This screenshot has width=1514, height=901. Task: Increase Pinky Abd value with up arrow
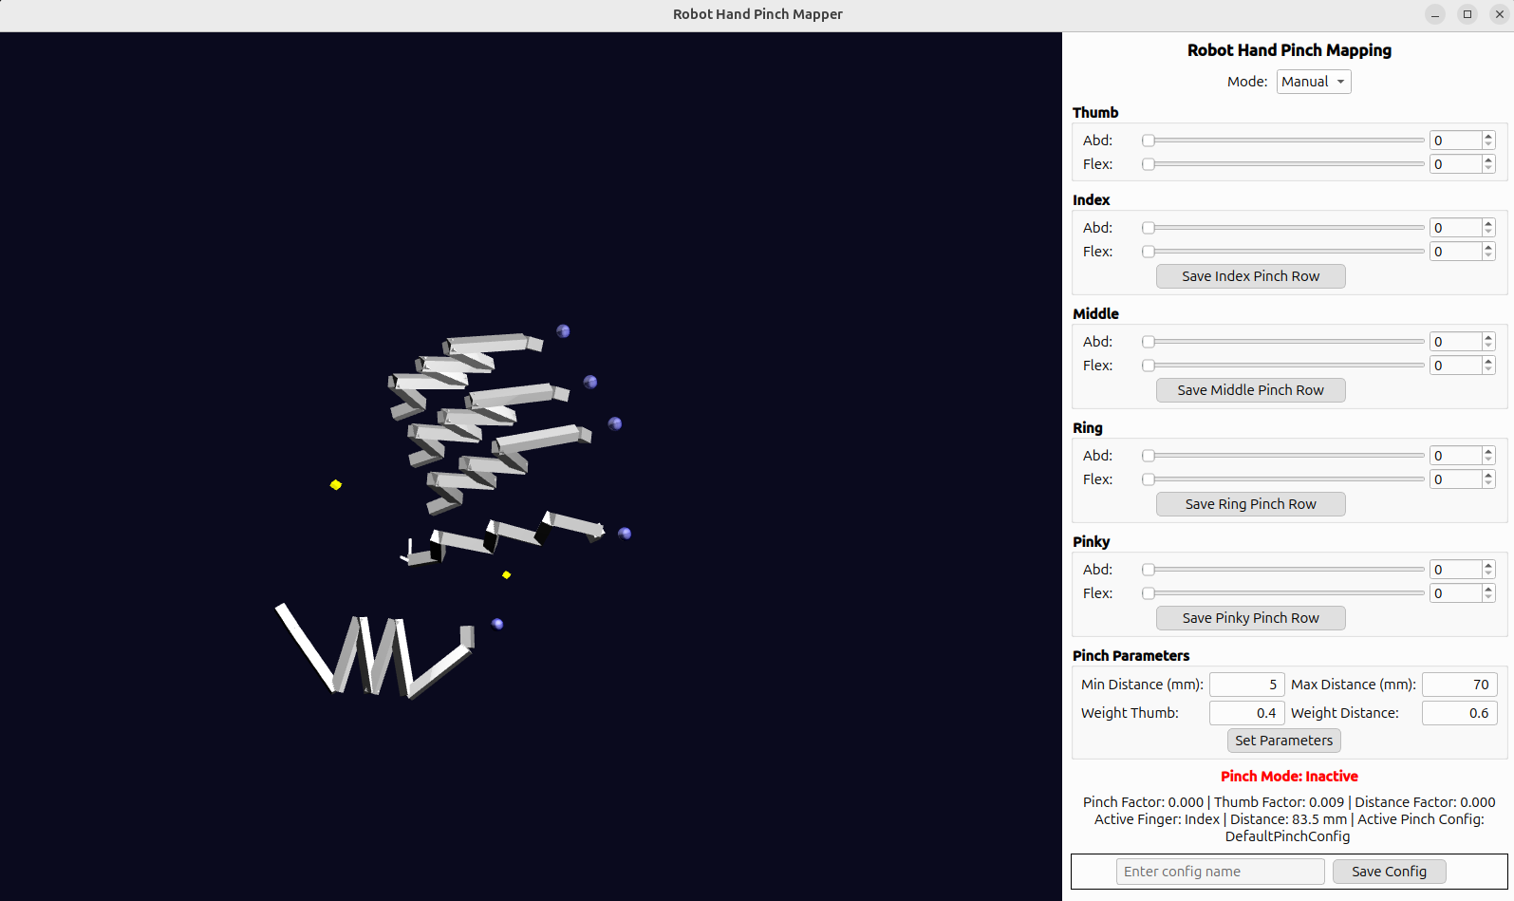1488,565
